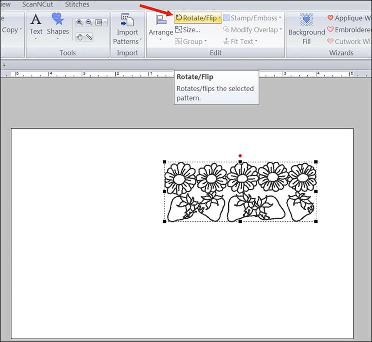372x342 pixels.
Task: Open the Copy dropdown arrow
Action: click(21, 30)
